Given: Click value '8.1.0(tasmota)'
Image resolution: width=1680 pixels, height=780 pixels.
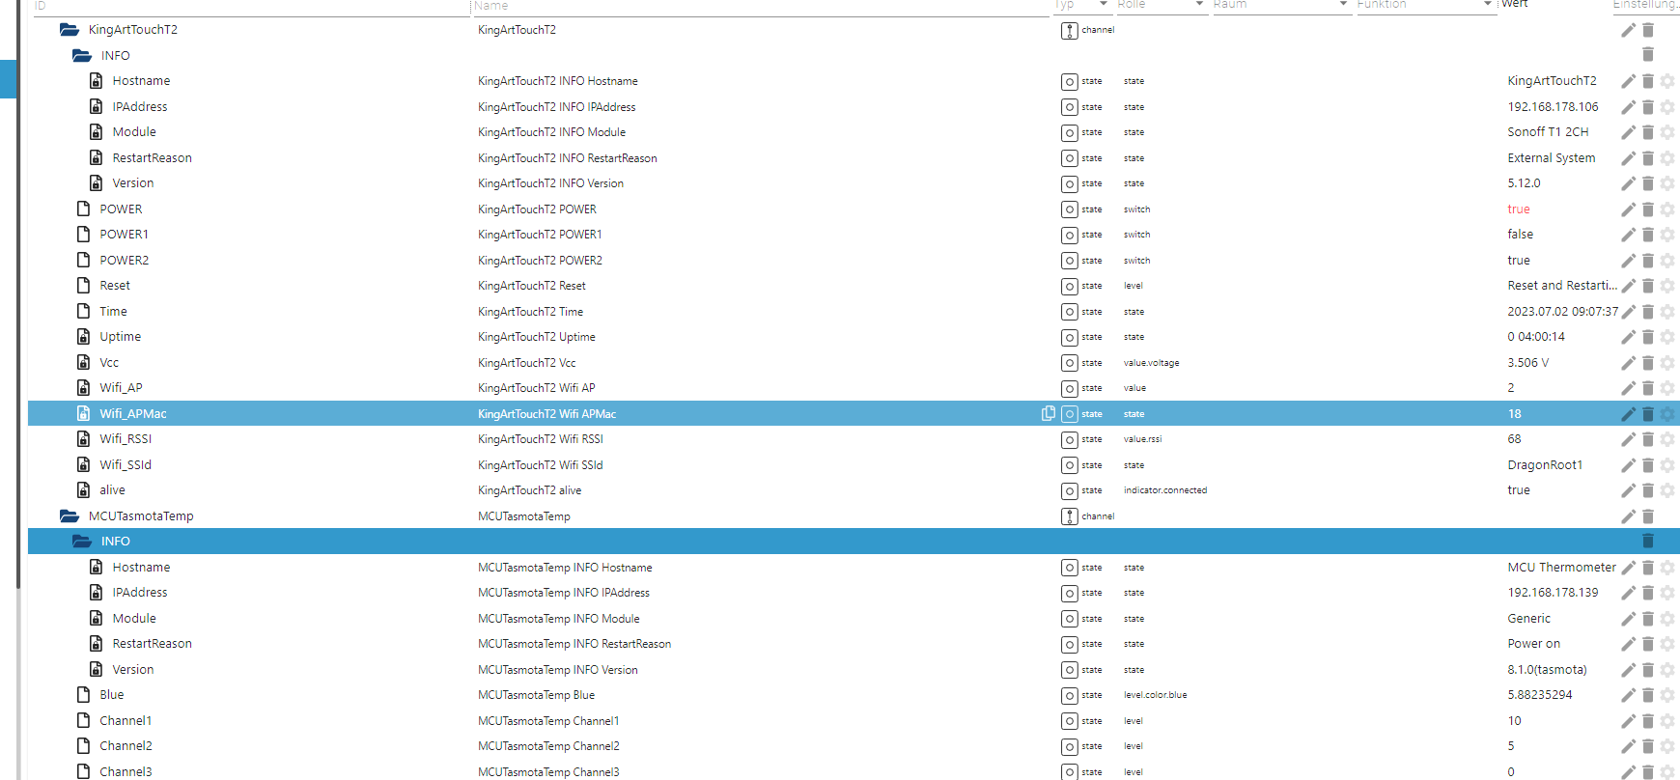Looking at the screenshot, I should tap(1547, 670).
